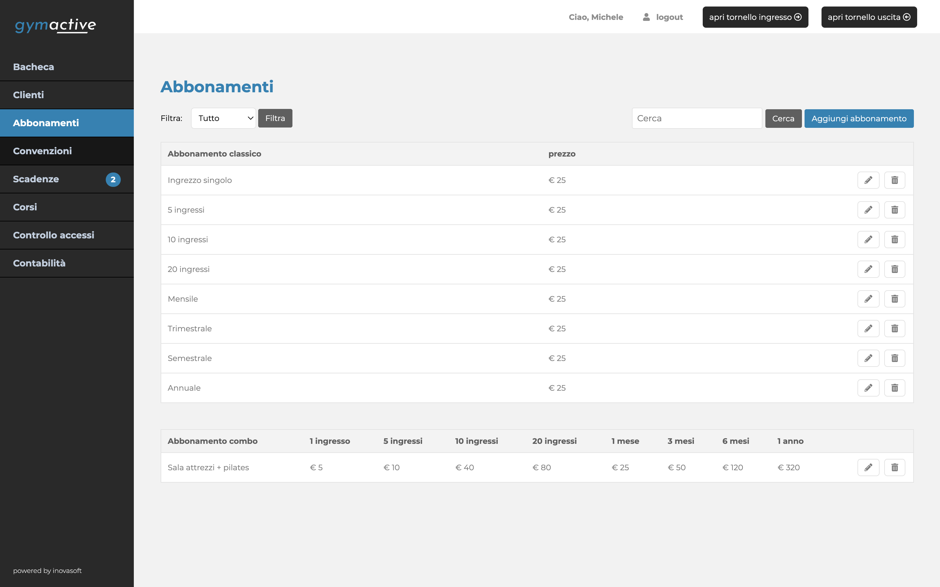Delete the Trimestrale subscription
The width and height of the screenshot is (940, 587).
tap(895, 329)
